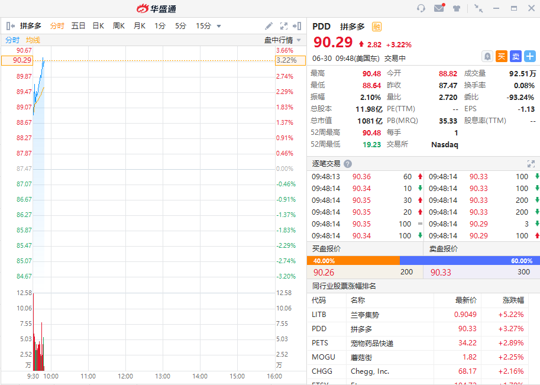Open the more periods dropdown after 15分
The width and height of the screenshot is (540, 385).
219,26
